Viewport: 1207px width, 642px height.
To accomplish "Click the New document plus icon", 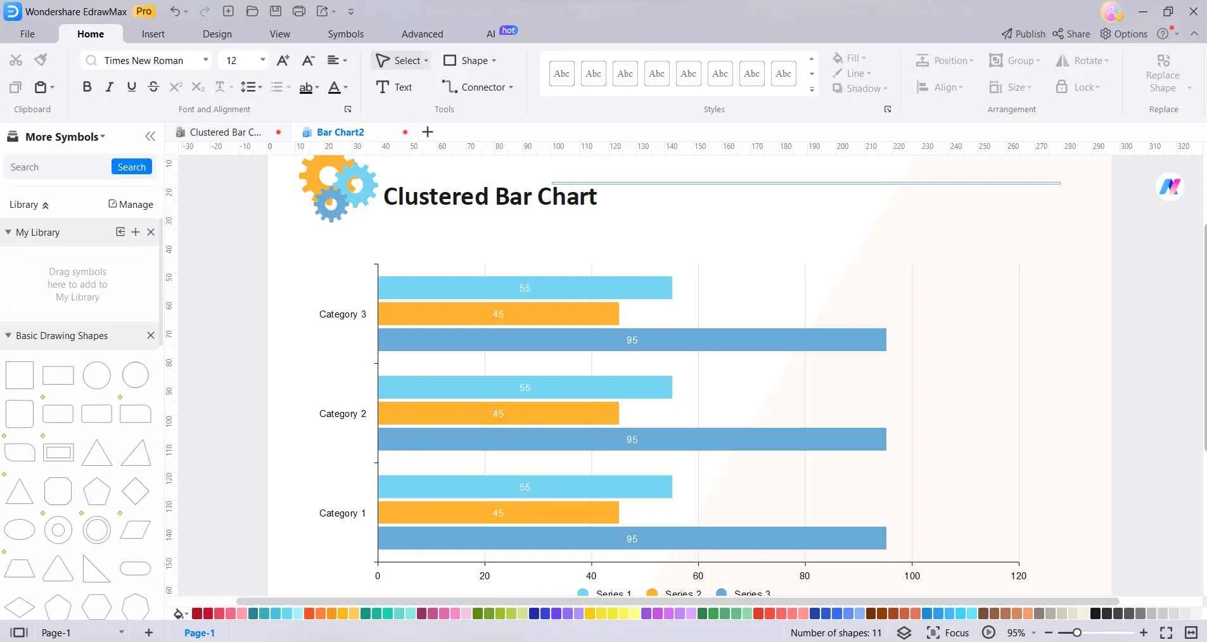I will (x=228, y=11).
